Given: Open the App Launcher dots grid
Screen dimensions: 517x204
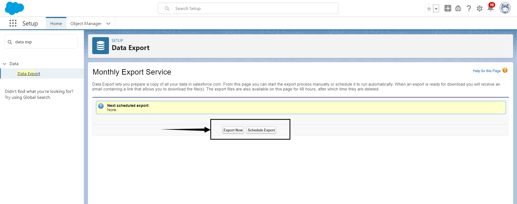Looking at the screenshot, I should (13, 23).
